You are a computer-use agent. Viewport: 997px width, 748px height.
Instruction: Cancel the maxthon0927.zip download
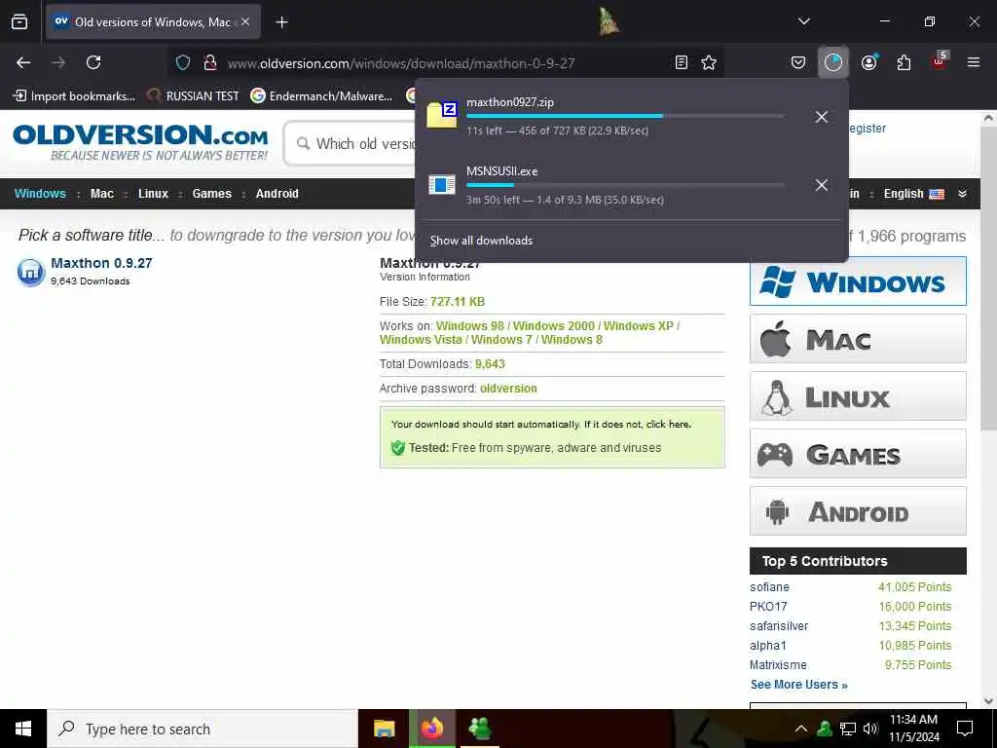click(822, 117)
